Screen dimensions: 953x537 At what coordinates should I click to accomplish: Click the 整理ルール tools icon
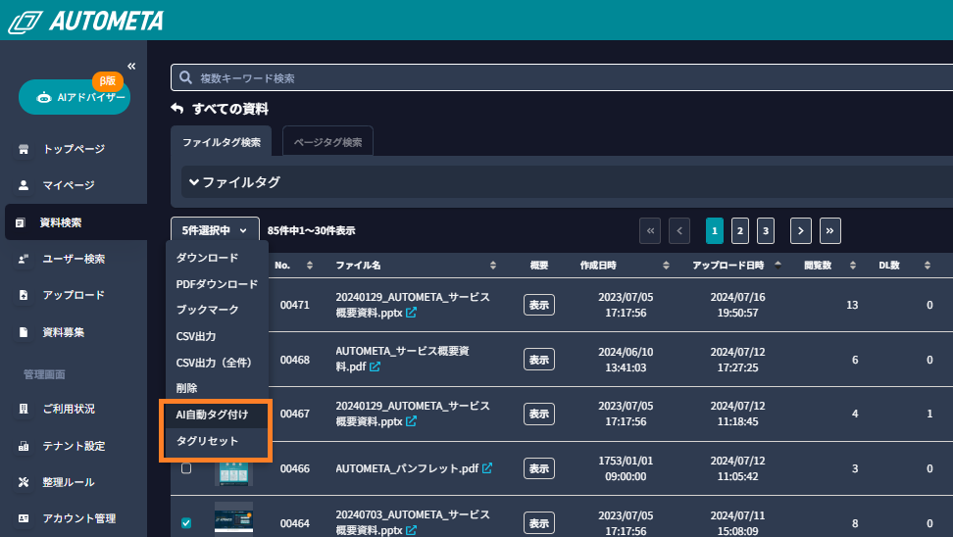(x=24, y=482)
